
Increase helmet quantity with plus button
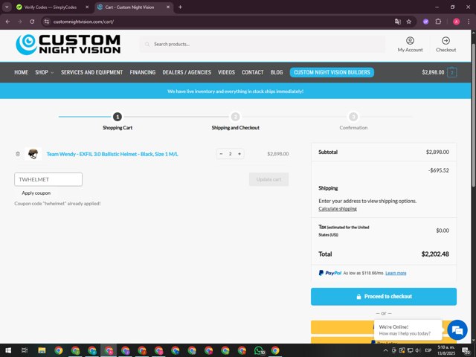tap(239, 154)
